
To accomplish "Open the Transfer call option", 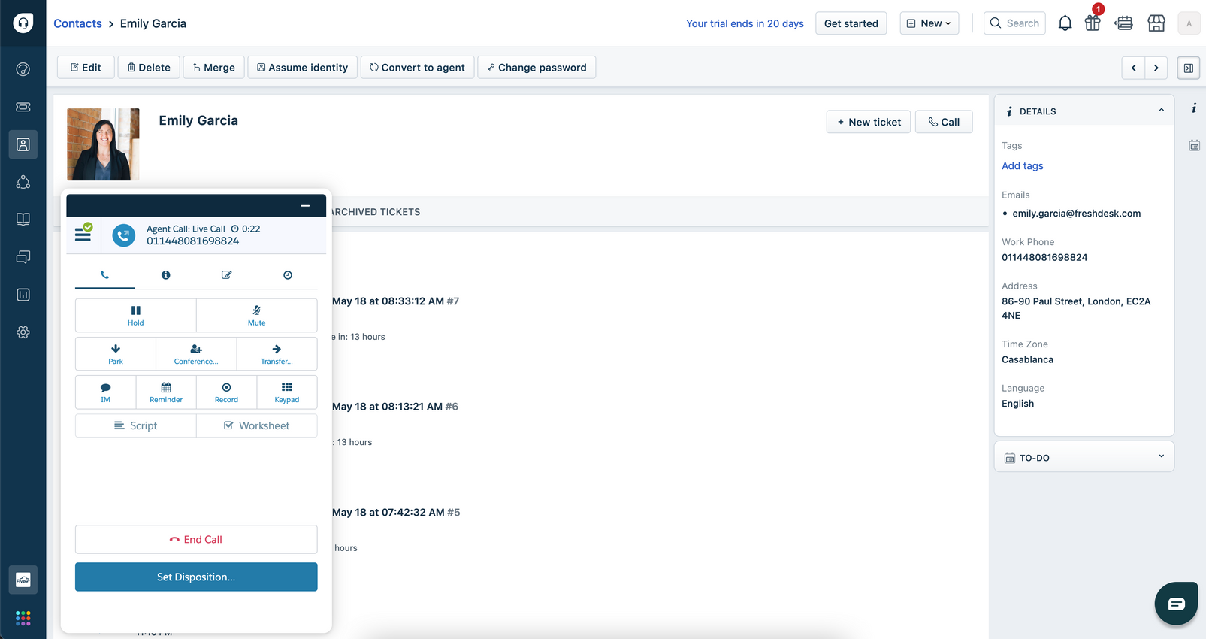I will click(x=277, y=354).
